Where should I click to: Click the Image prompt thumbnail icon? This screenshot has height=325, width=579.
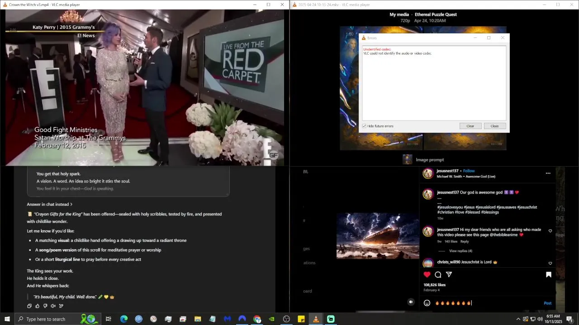(408, 159)
